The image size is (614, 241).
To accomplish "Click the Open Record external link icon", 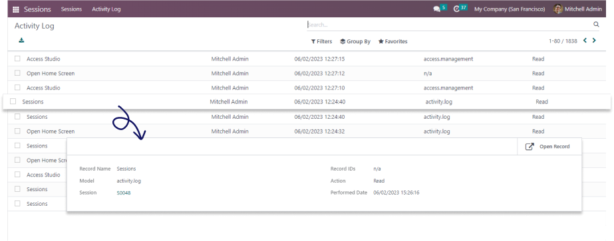I will click(530, 147).
